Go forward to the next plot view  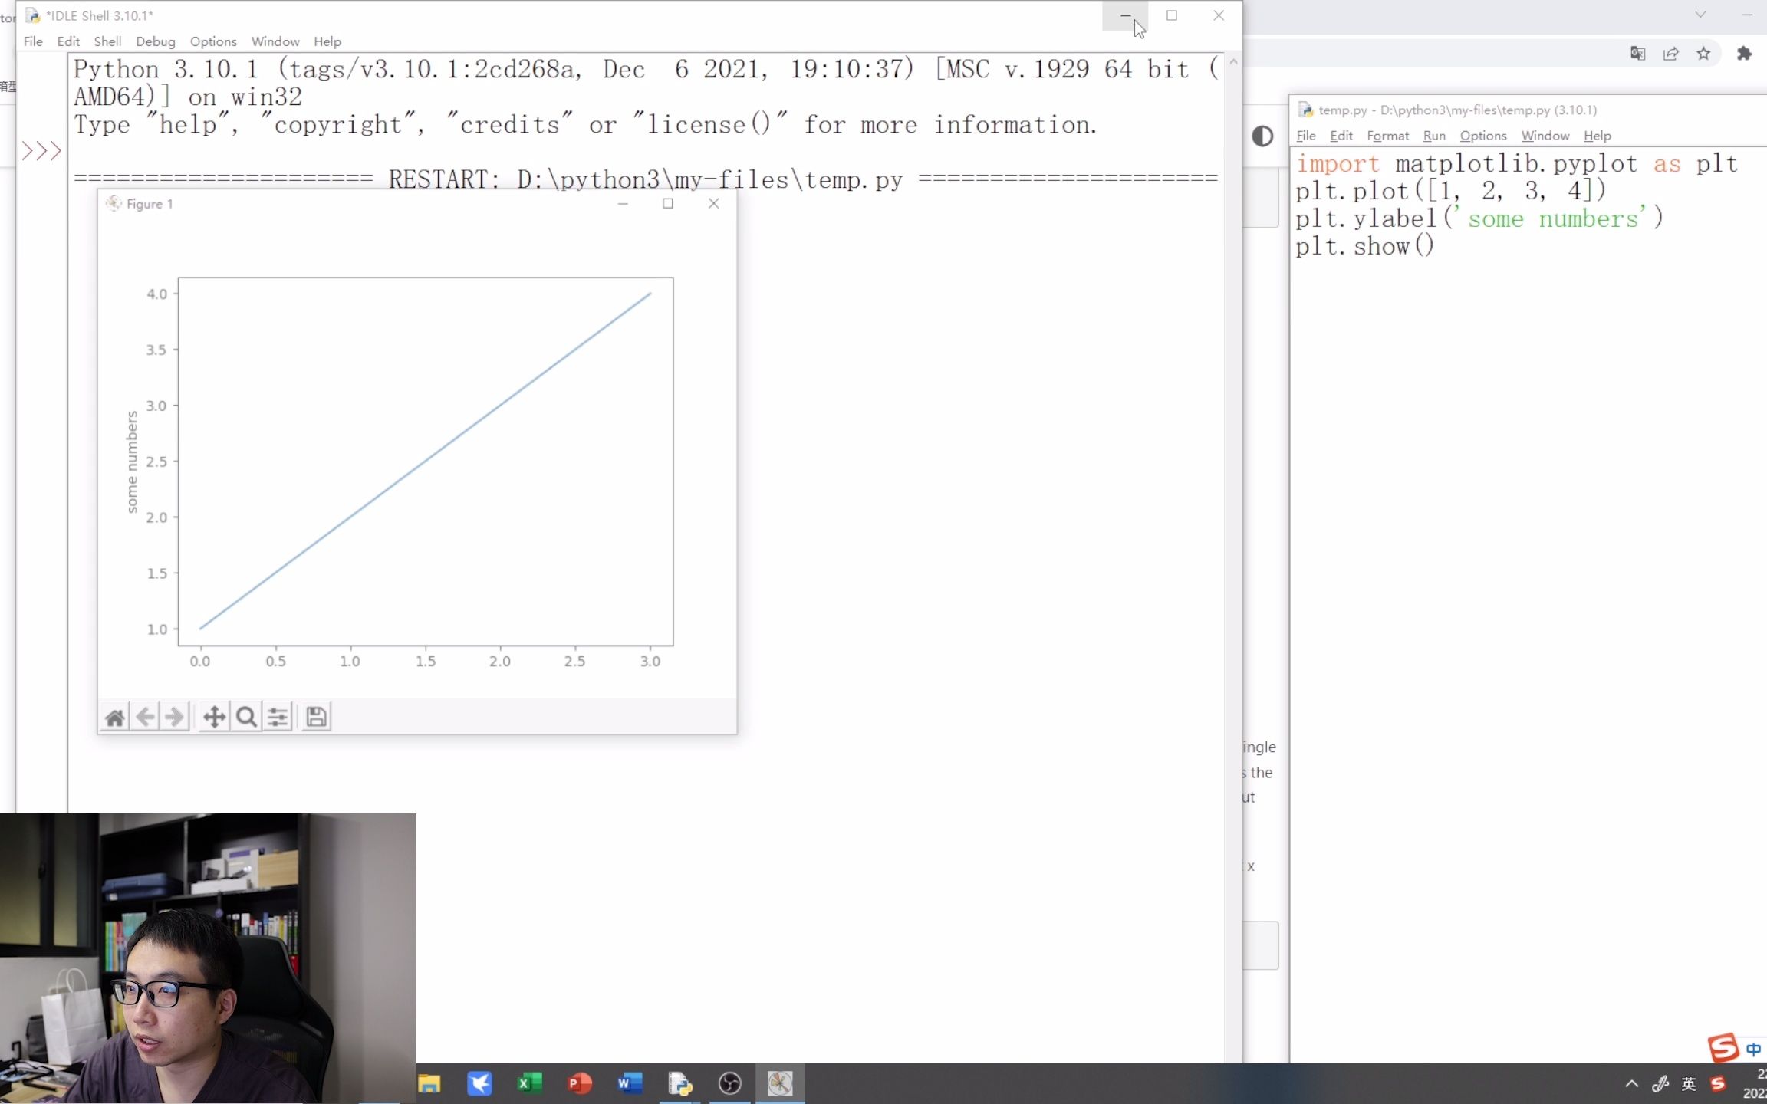coord(174,716)
